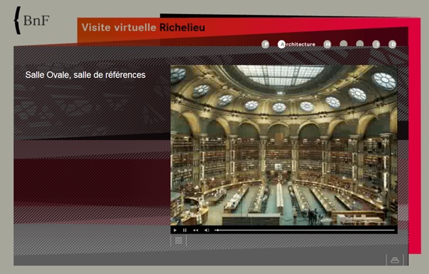Pause the video playback
429x274 pixels.
(185, 230)
